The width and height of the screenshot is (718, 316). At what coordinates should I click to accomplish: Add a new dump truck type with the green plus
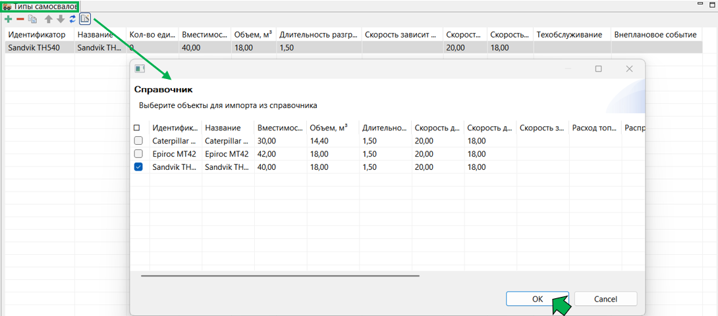8,19
